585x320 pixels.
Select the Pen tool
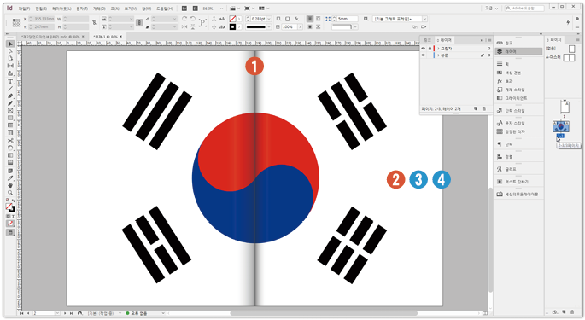[10, 96]
